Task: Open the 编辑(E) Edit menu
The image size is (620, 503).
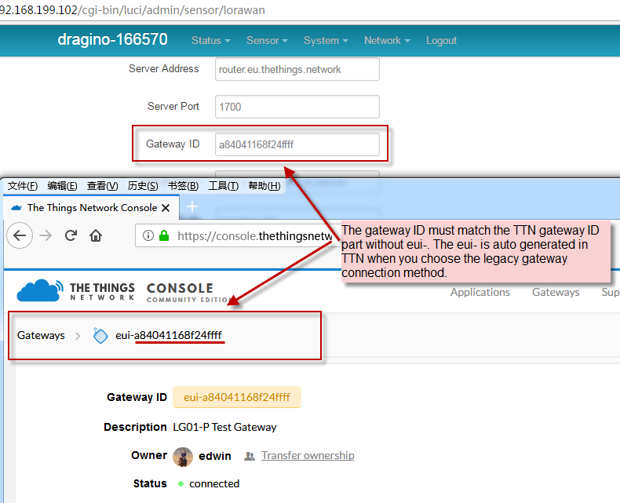Action: click(63, 186)
